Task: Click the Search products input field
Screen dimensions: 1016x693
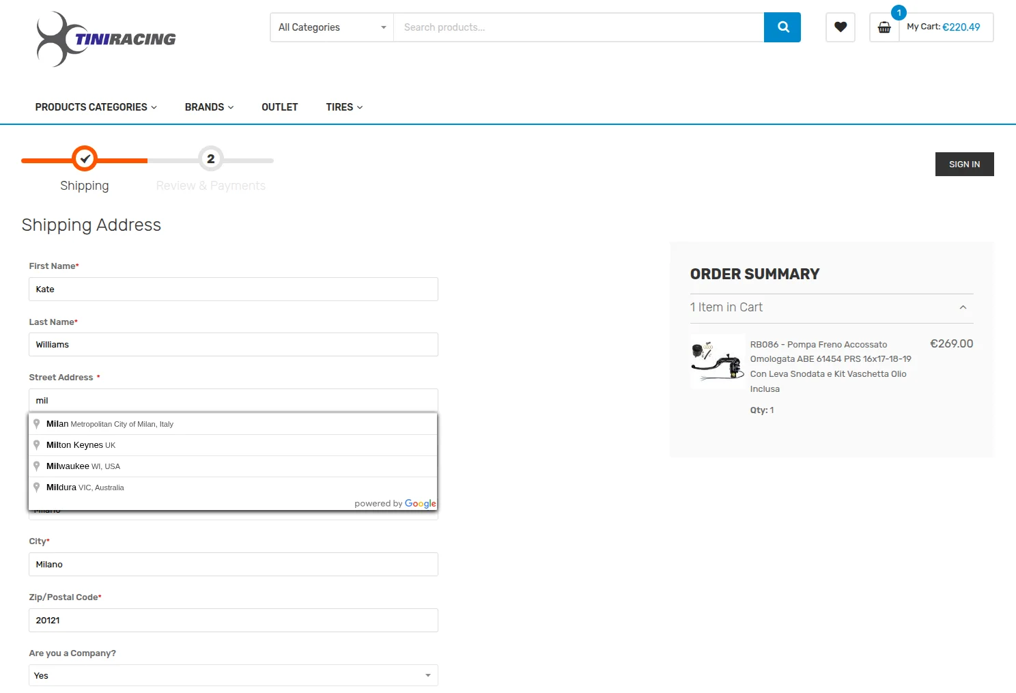Action: coord(579,27)
